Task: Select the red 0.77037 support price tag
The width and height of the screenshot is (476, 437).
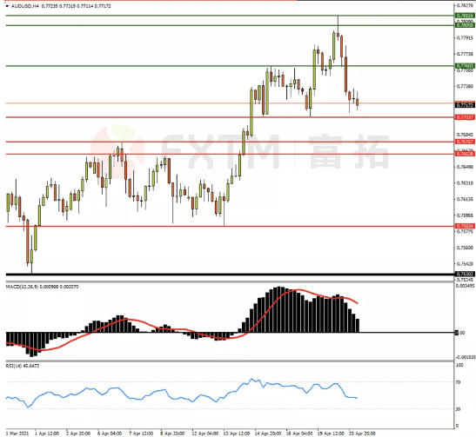Action: [465, 117]
